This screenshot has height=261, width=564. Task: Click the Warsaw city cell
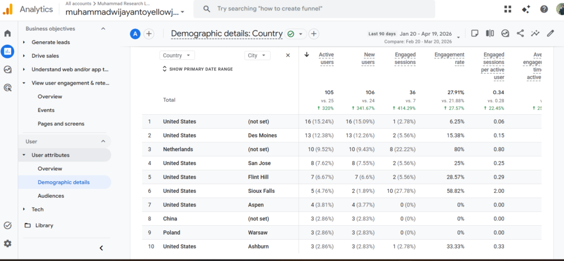coord(258,232)
